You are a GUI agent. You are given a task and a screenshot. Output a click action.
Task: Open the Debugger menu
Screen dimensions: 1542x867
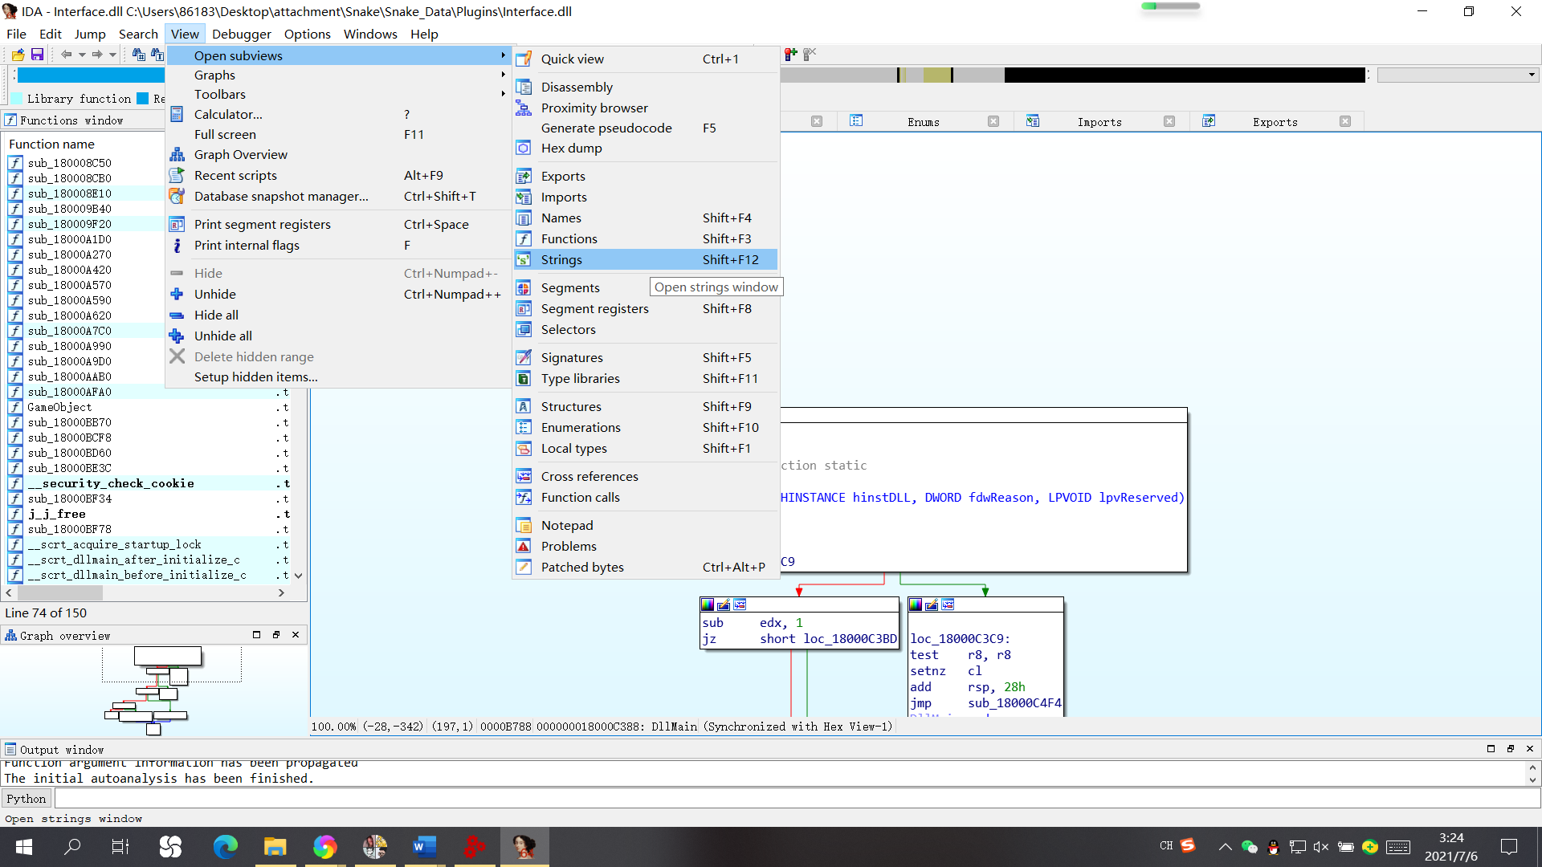241,34
